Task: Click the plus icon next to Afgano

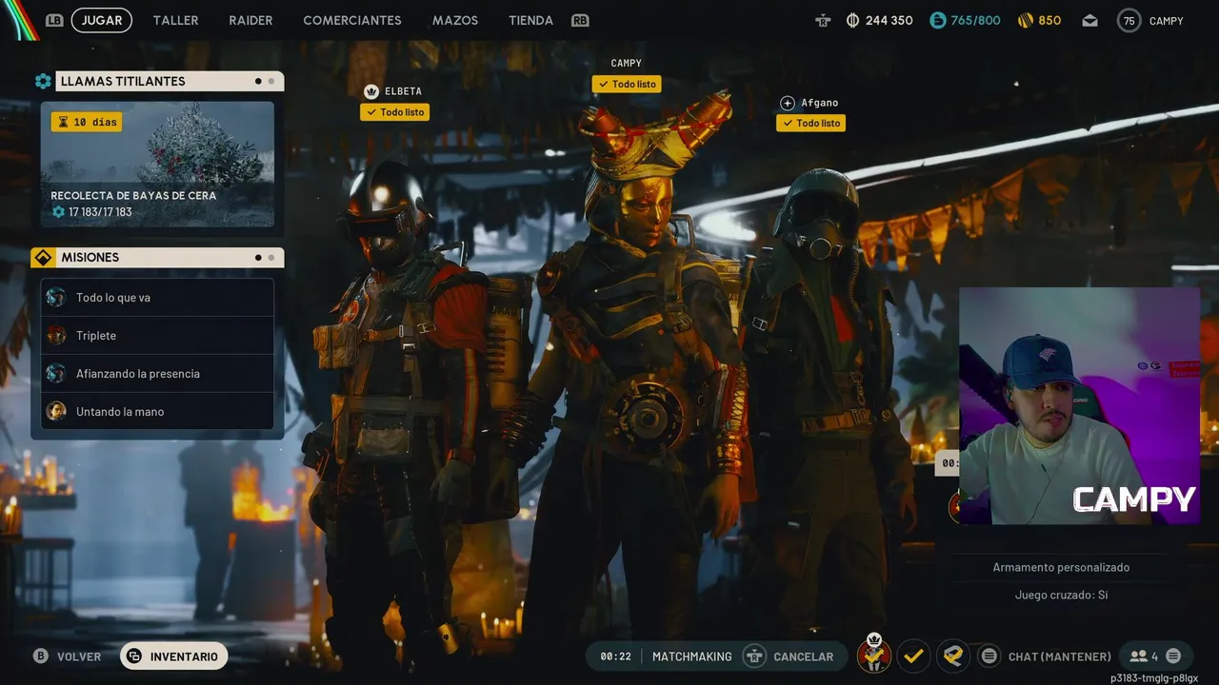Action: pyautogui.click(x=788, y=103)
